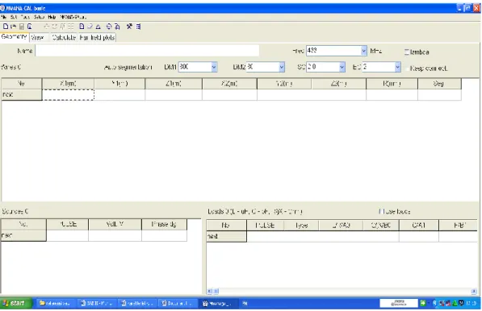
Task: Click the Loads scrollbar left arrow
Action: (210, 291)
